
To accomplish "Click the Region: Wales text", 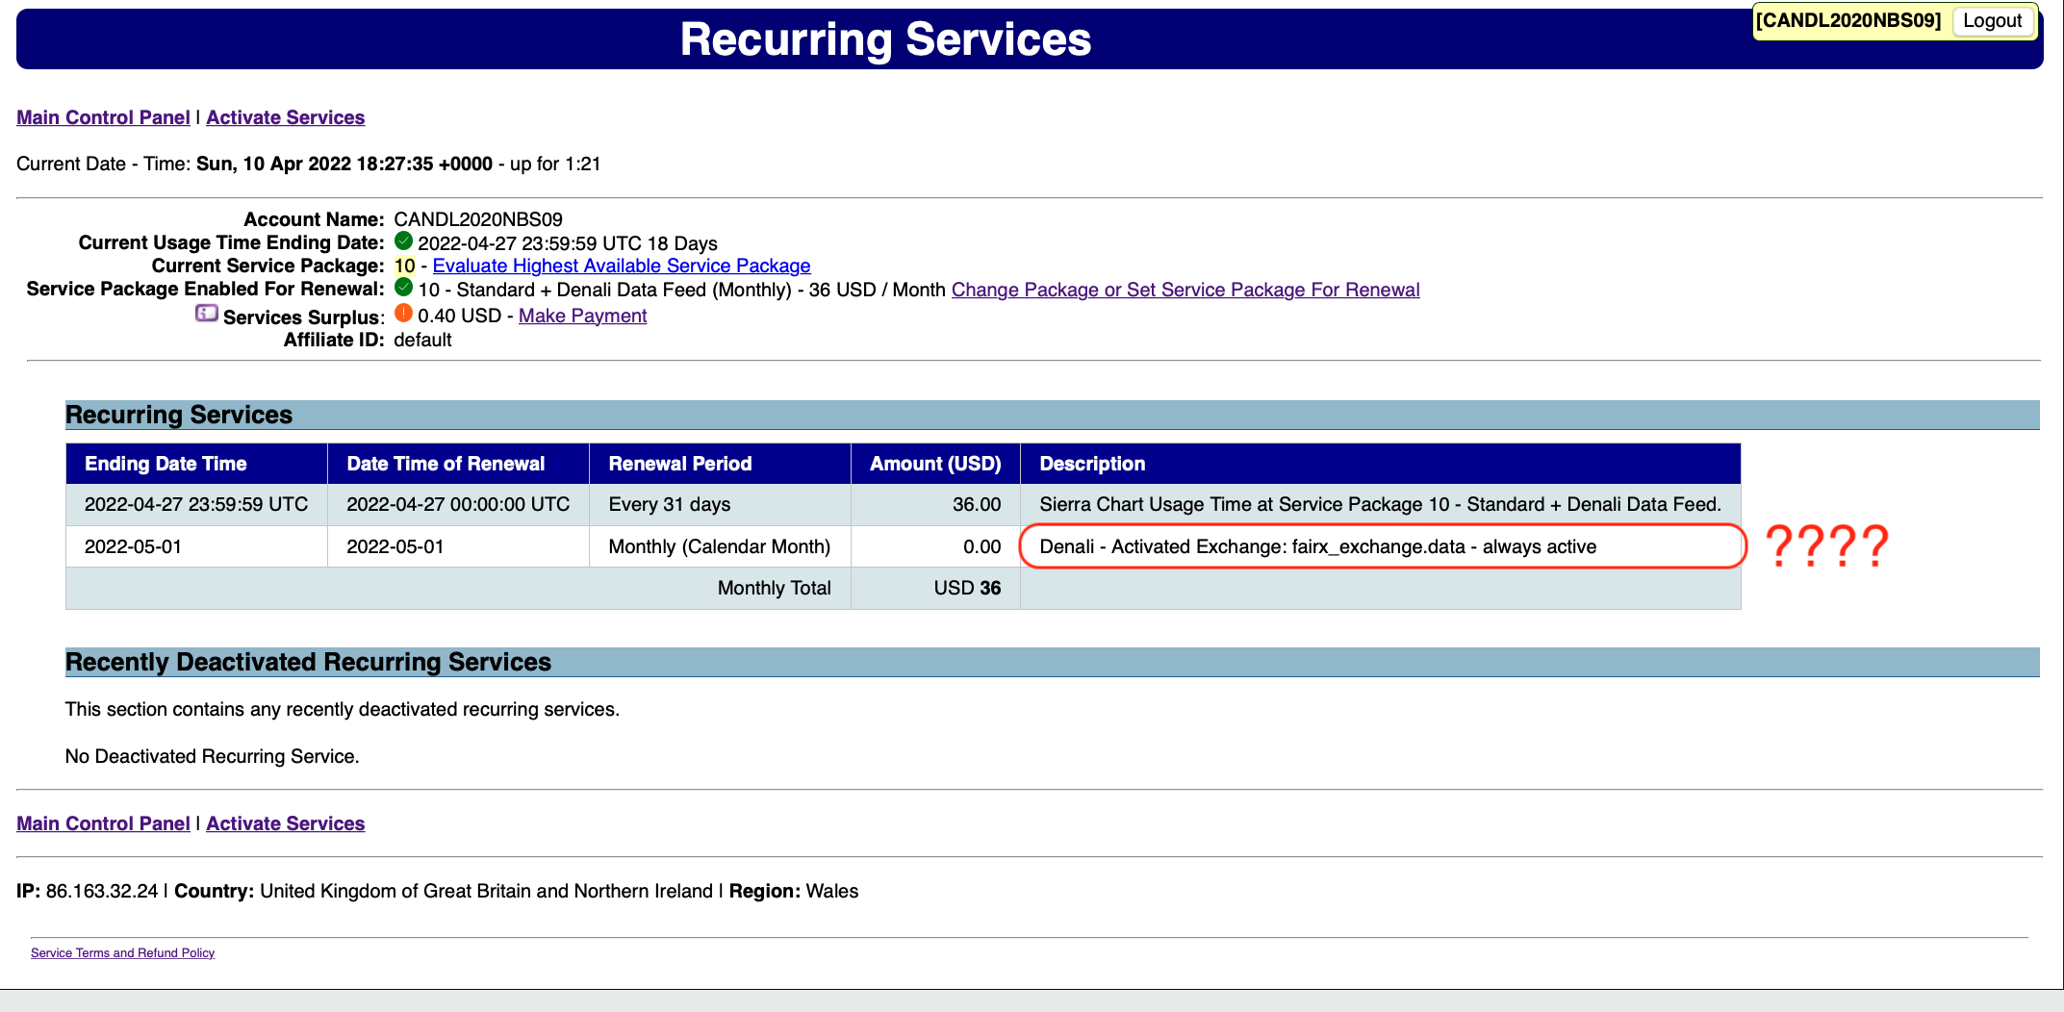I will pos(794,891).
